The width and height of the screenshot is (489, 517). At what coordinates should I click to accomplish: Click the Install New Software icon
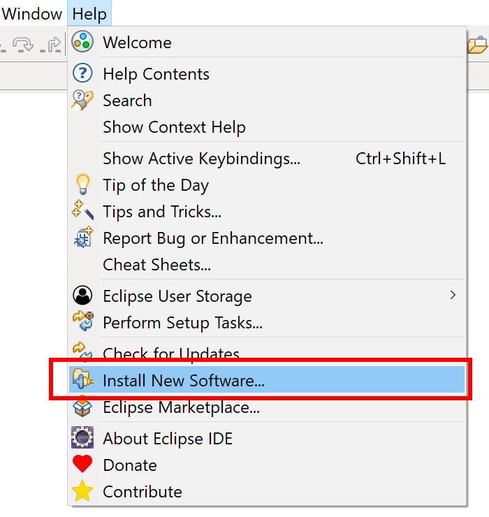pyautogui.click(x=82, y=379)
